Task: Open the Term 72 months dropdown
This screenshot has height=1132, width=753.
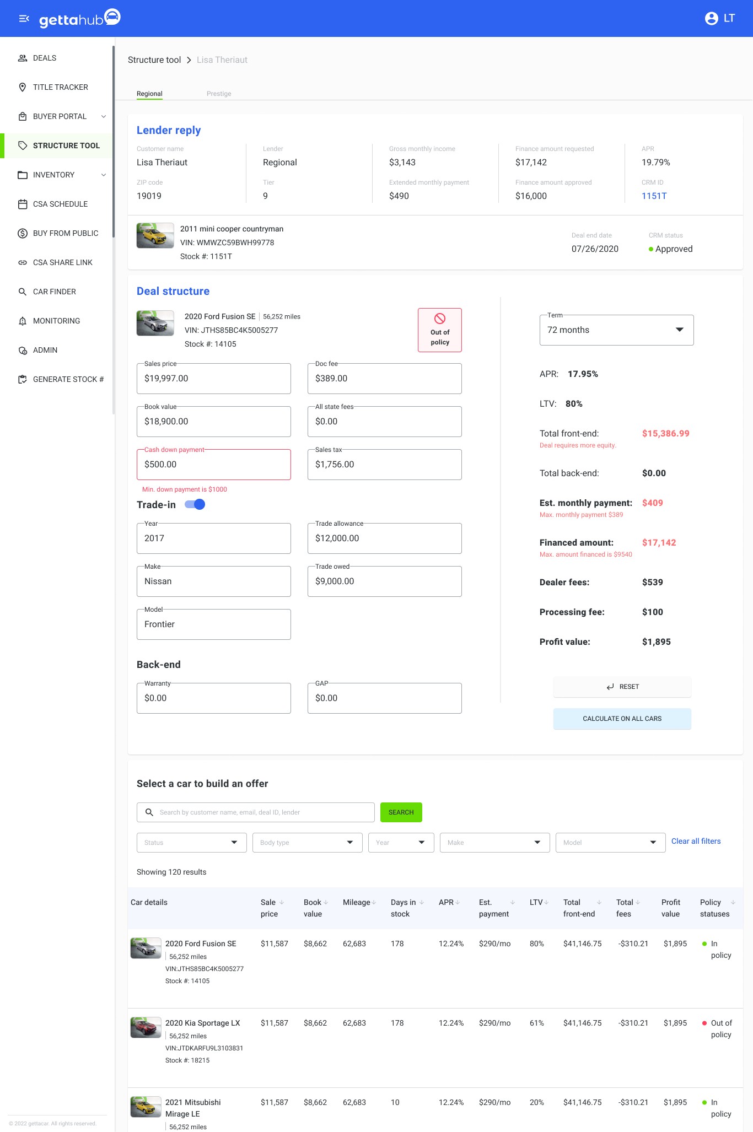Action: 617,330
